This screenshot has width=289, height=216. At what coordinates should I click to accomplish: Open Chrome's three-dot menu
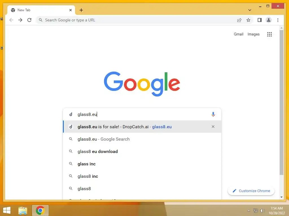tap(278, 20)
